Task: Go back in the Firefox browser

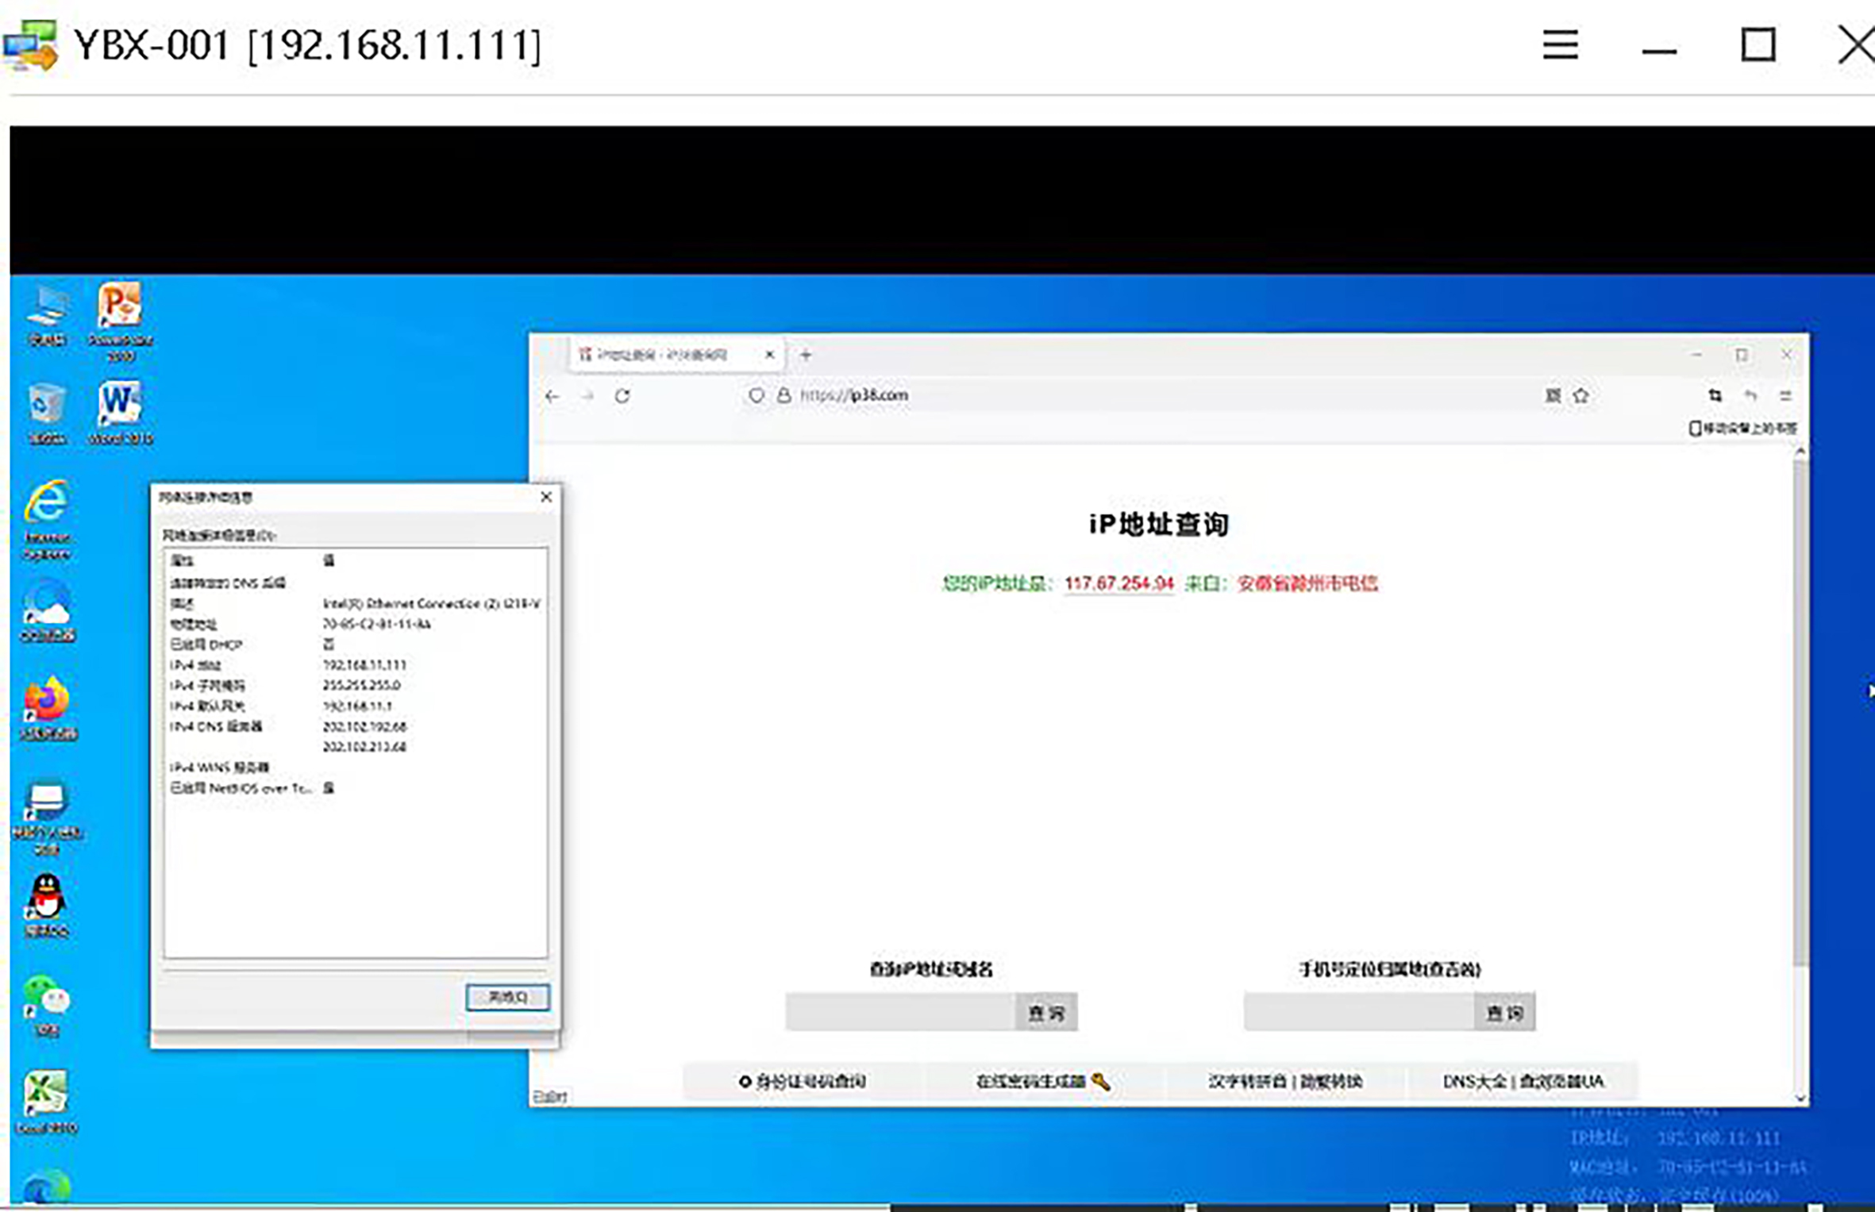Action: 552,396
